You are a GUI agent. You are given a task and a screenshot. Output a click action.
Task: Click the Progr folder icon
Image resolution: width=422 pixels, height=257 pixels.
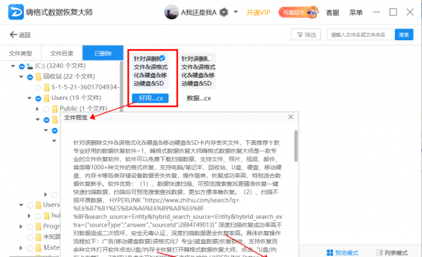tap(38, 226)
